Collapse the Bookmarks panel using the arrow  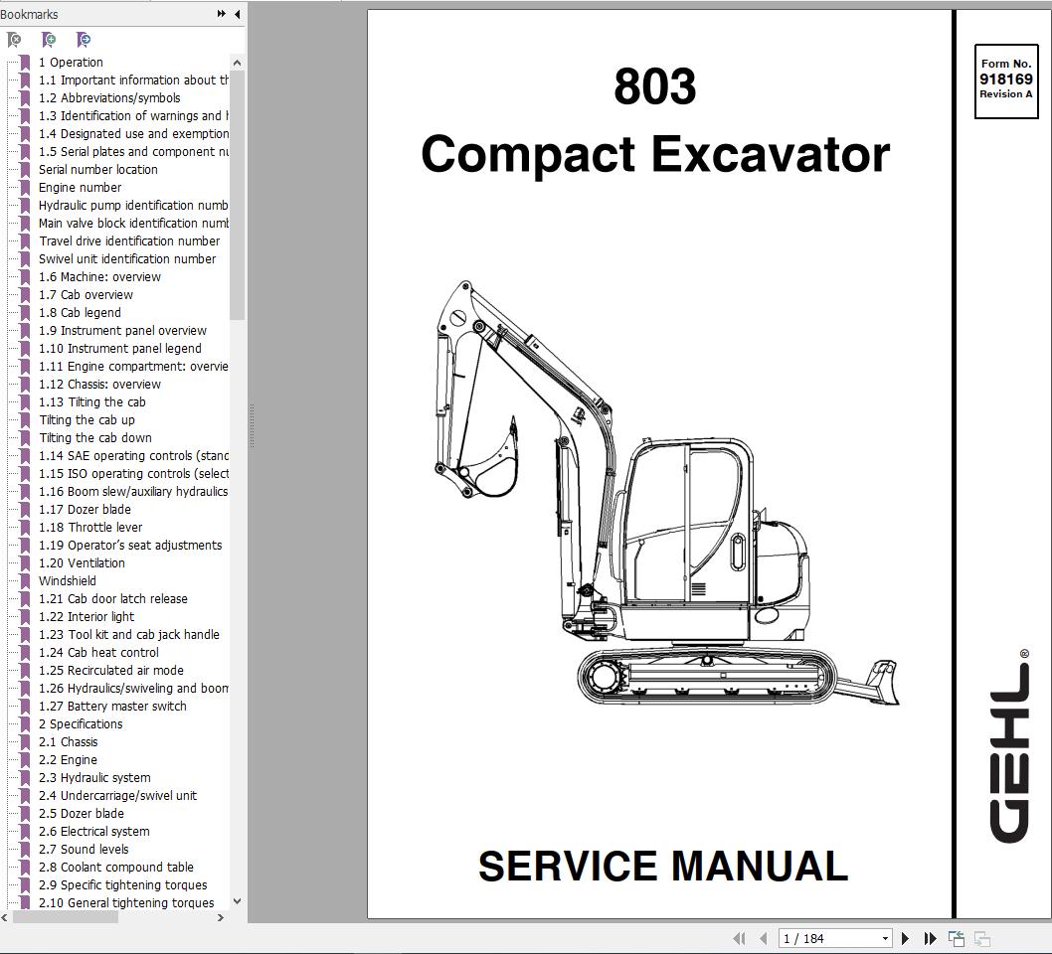coord(236,14)
